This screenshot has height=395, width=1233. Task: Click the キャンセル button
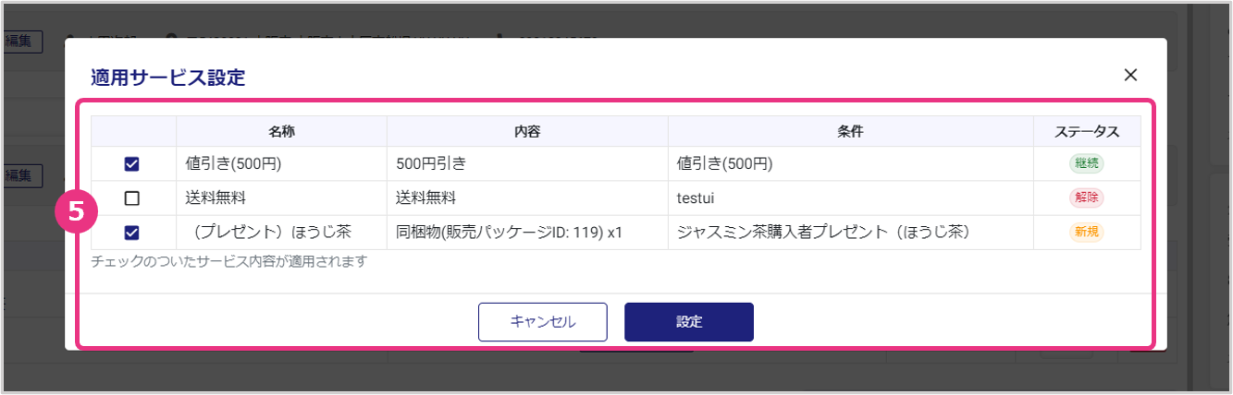(x=542, y=322)
